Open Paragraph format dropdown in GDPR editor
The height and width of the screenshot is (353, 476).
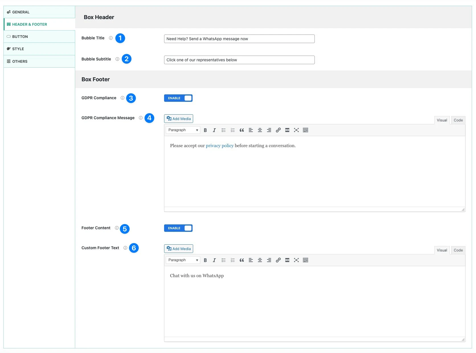click(x=183, y=130)
